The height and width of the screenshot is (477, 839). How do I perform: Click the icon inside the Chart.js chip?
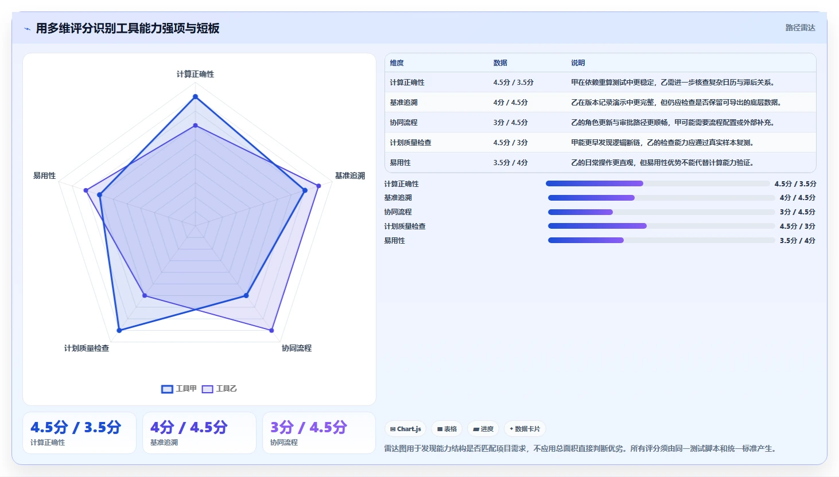[x=393, y=429]
